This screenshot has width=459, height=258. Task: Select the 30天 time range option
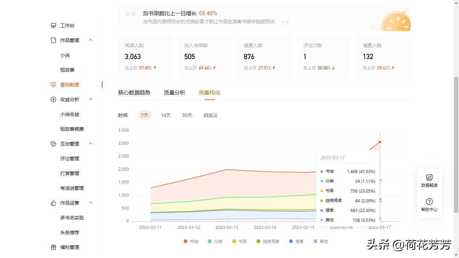187,115
